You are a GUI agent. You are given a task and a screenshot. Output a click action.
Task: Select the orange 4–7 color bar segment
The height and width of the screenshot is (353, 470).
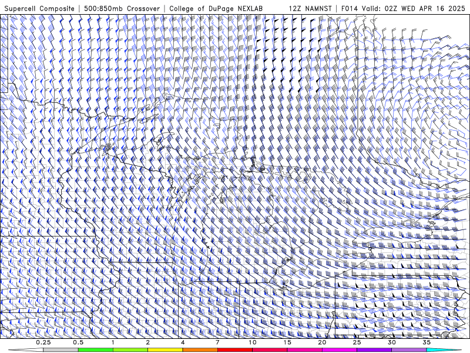(200, 350)
